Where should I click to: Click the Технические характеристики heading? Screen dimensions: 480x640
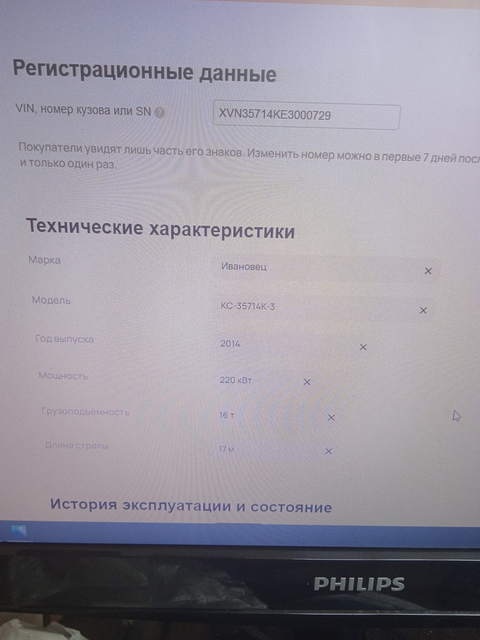(160, 229)
